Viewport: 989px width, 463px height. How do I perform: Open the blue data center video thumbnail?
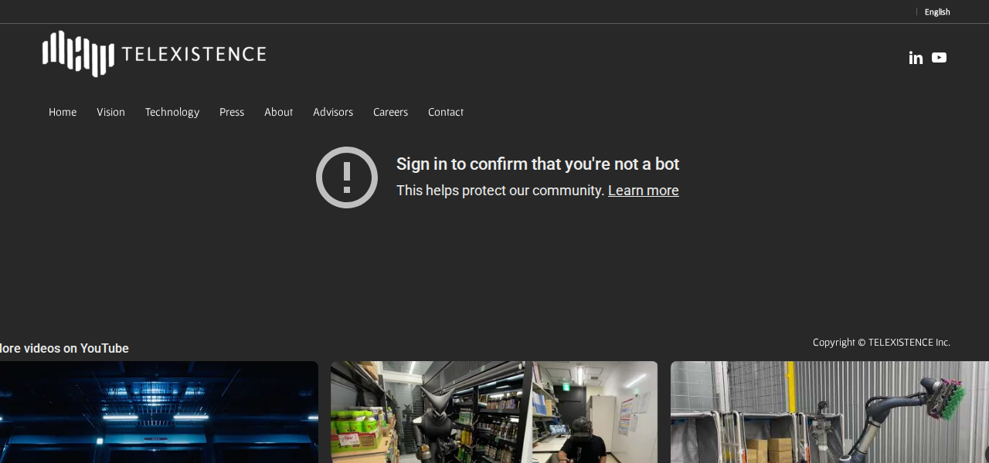coord(158,413)
